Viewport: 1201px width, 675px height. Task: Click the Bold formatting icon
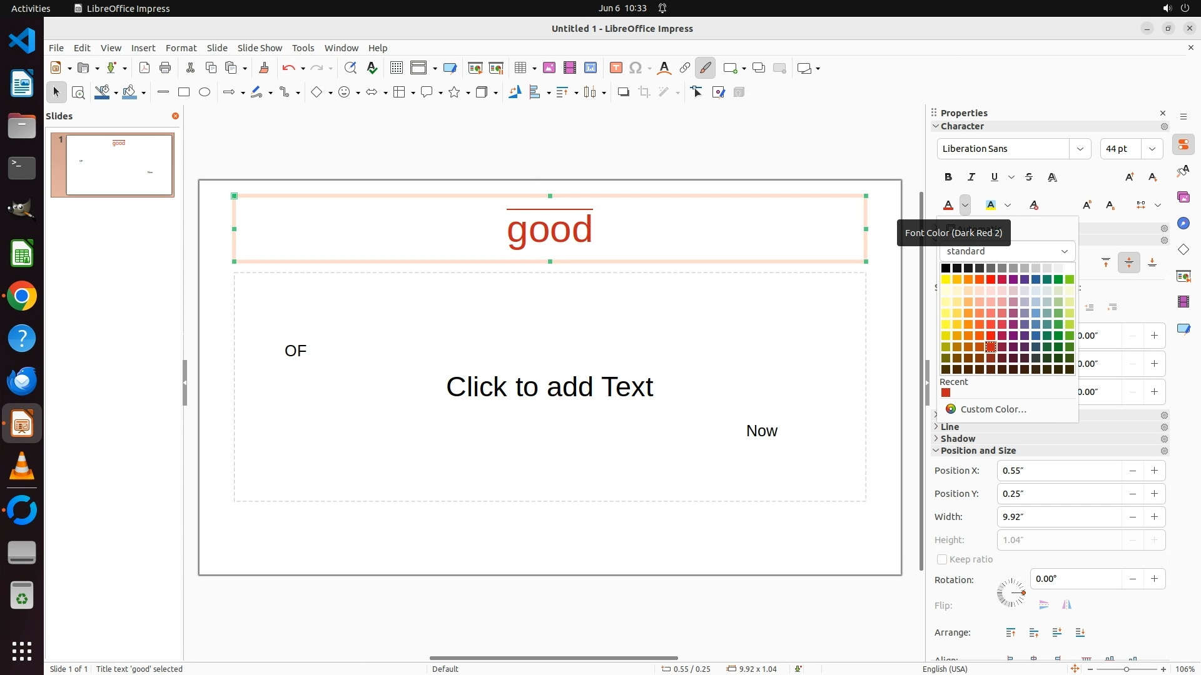coord(948,177)
